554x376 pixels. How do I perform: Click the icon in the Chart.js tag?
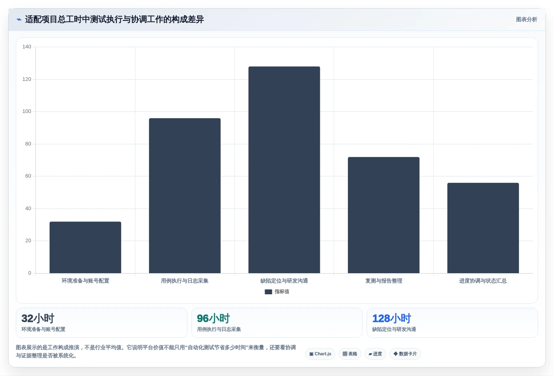[311, 354]
